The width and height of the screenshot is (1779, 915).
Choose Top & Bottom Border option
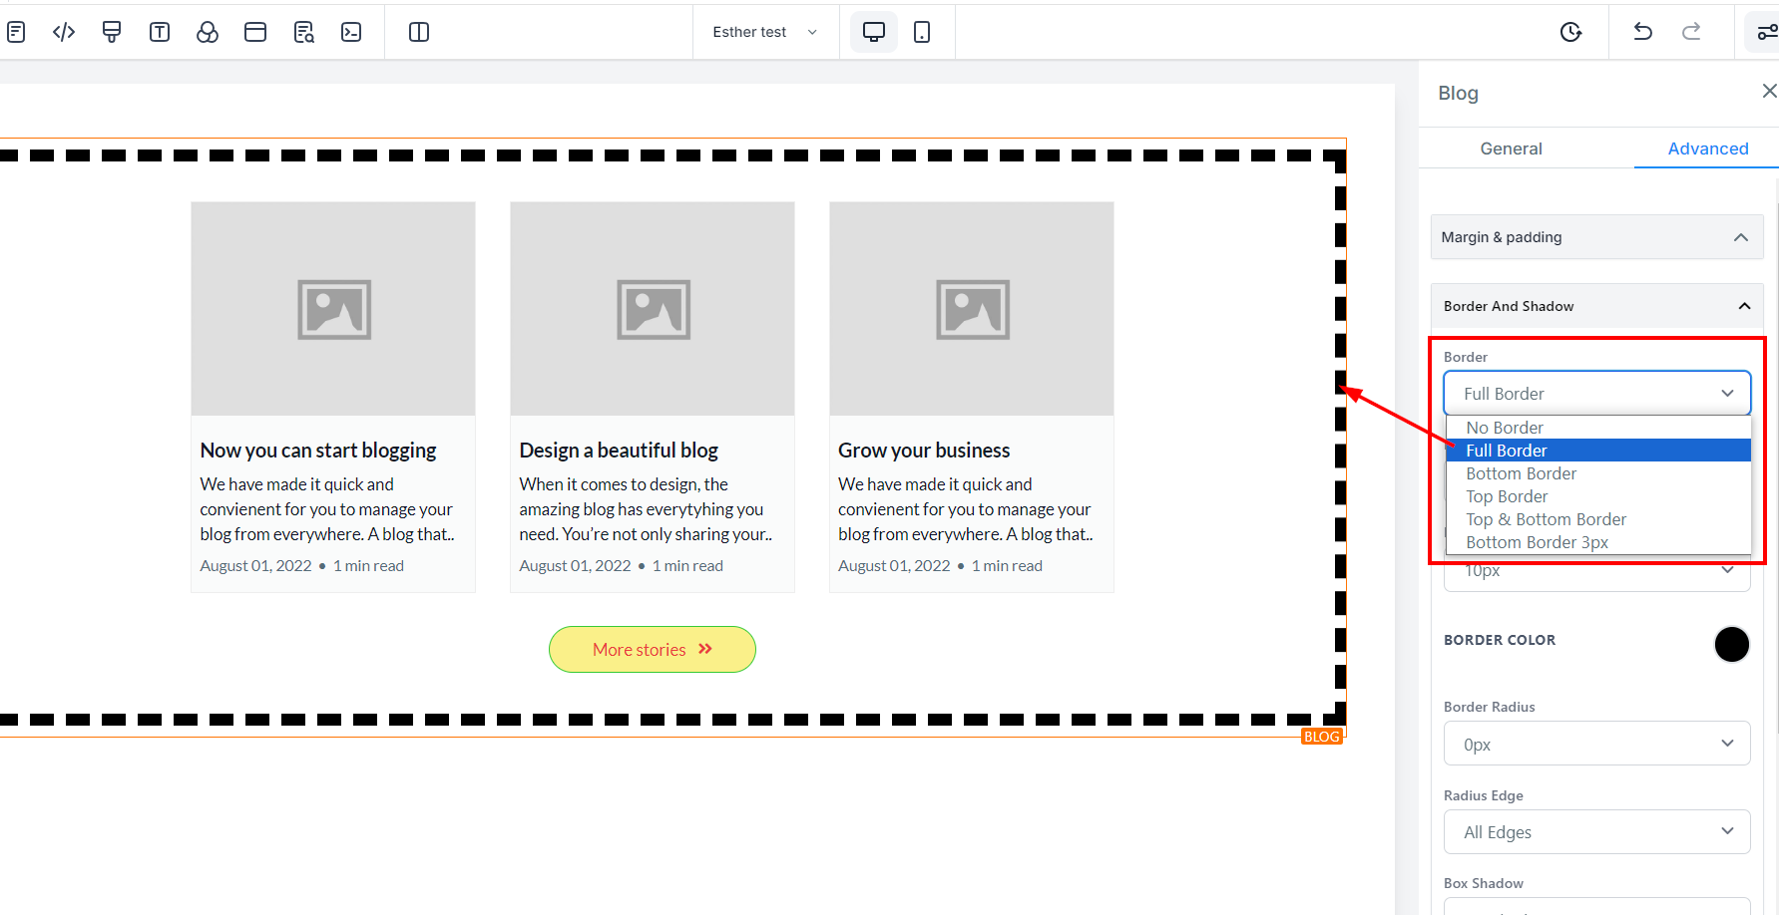point(1546,519)
